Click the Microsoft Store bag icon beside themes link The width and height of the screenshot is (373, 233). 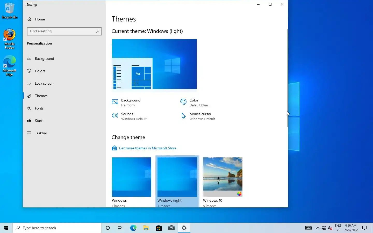point(114,148)
